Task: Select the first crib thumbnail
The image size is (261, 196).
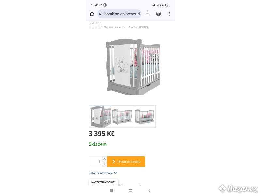Action: [x=100, y=117]
